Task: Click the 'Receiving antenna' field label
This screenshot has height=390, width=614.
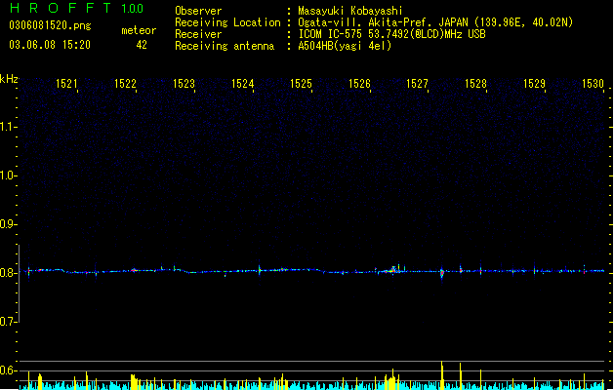Action: tap(225, 46)
